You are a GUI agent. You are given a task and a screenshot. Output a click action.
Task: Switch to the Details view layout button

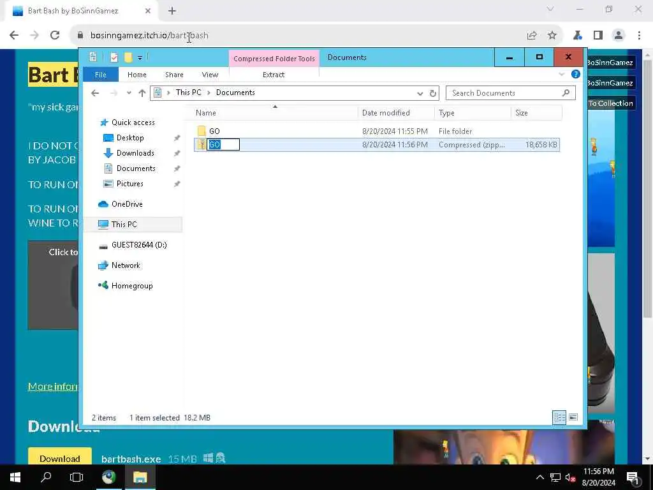559,417
